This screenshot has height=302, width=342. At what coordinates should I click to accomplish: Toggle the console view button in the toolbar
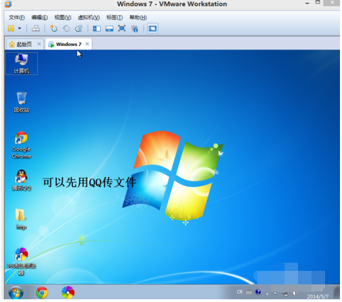pos(152,28)
